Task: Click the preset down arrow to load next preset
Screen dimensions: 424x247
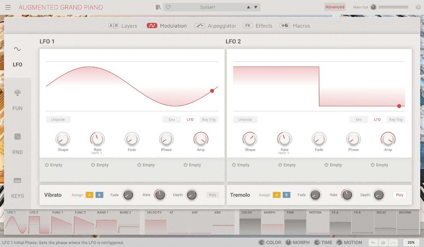Action: coord(255,7)
